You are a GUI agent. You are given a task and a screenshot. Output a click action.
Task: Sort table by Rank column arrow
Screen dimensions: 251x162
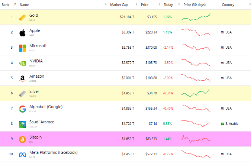[x=15, y=4]
